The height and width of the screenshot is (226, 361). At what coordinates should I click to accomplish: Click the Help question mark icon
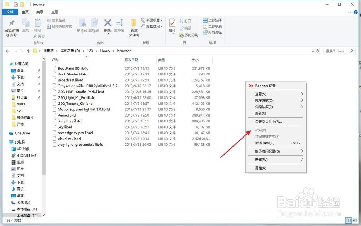click(x=356, y=12)
